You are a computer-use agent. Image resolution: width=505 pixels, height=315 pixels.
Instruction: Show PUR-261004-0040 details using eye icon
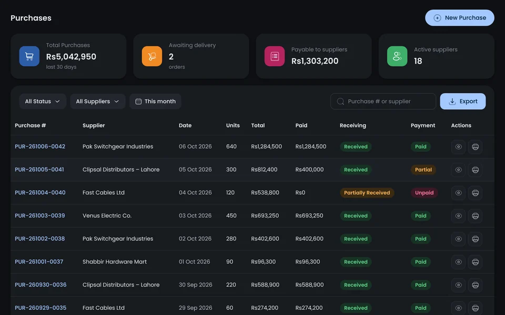point(458,193)
